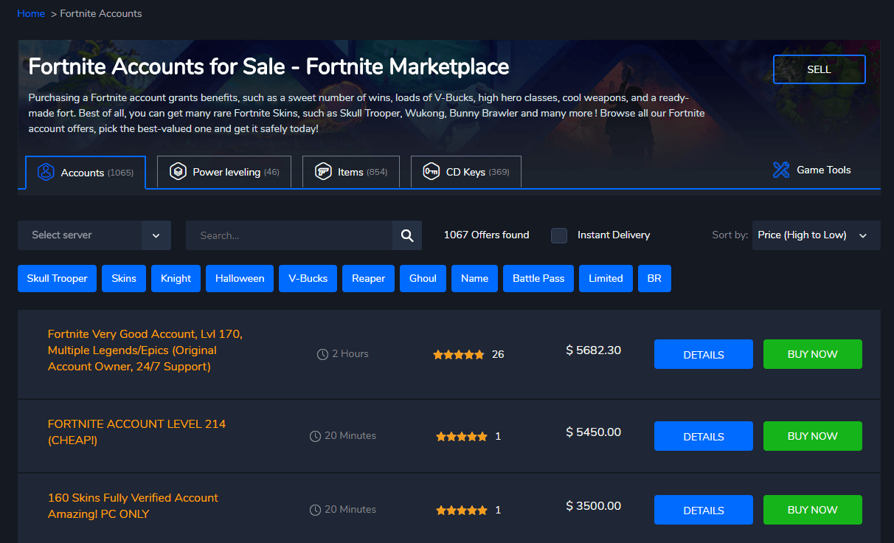This screenshot has height=543, width=894.
Task: Click the SELL button
Action: 819,69
